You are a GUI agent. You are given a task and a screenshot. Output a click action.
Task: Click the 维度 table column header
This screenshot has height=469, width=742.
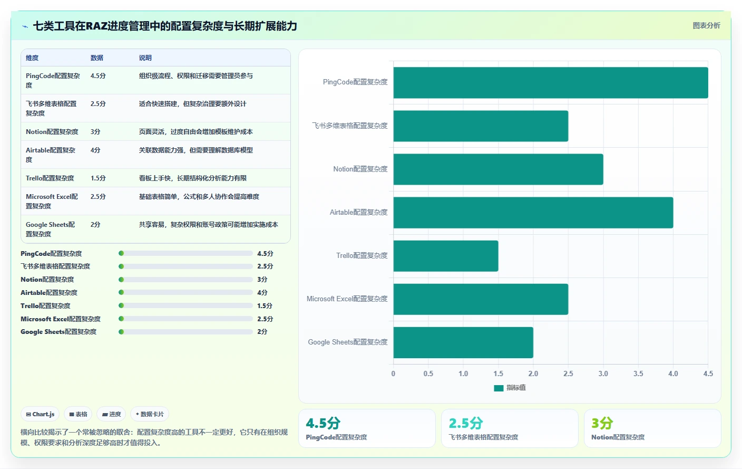coord(32,58)
